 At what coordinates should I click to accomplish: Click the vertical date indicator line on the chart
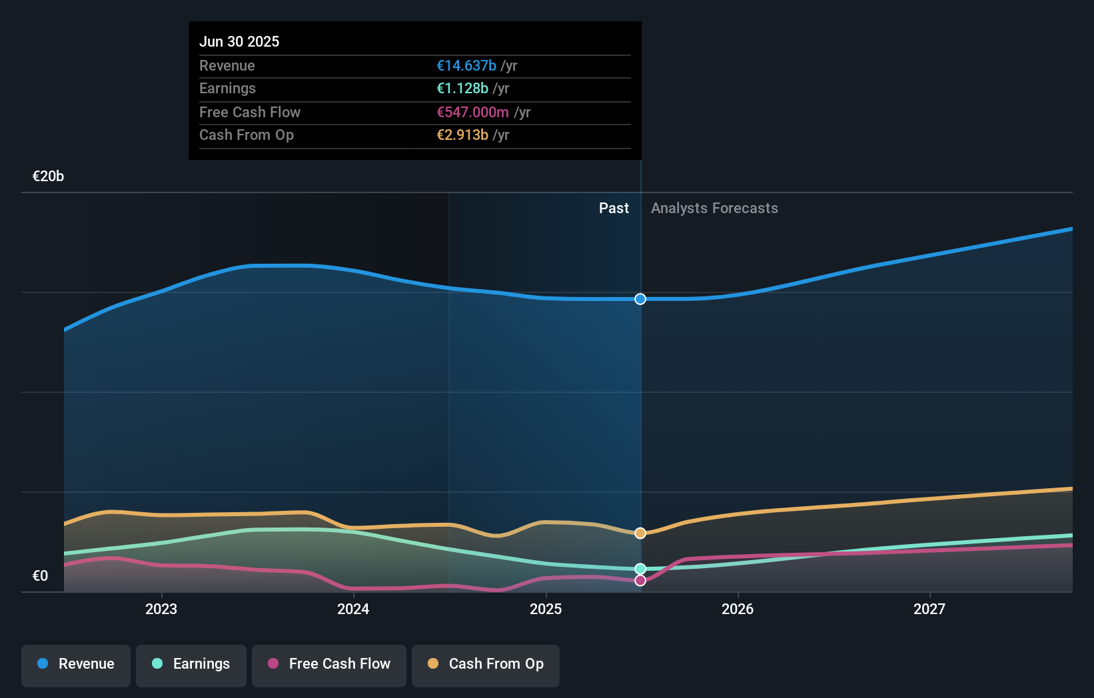[x=640, y=400]
